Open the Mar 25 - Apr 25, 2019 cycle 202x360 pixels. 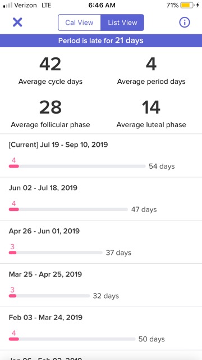101,285
